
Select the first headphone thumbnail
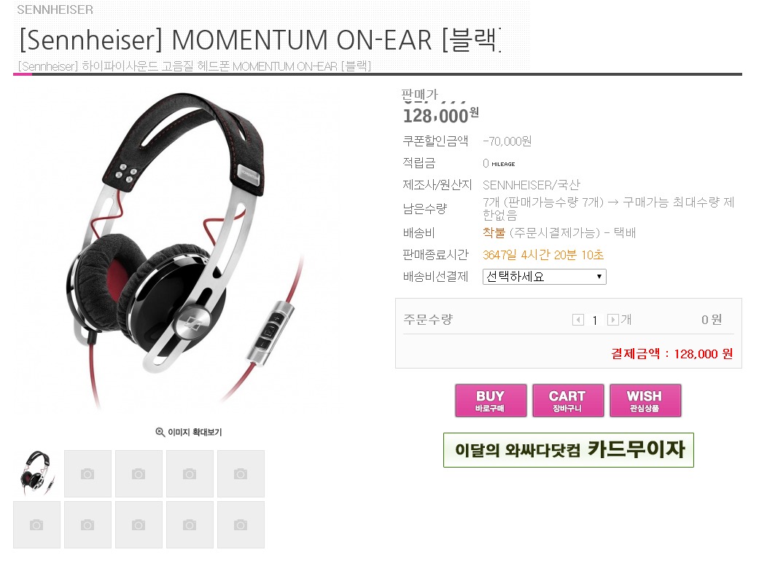[36, 473]
